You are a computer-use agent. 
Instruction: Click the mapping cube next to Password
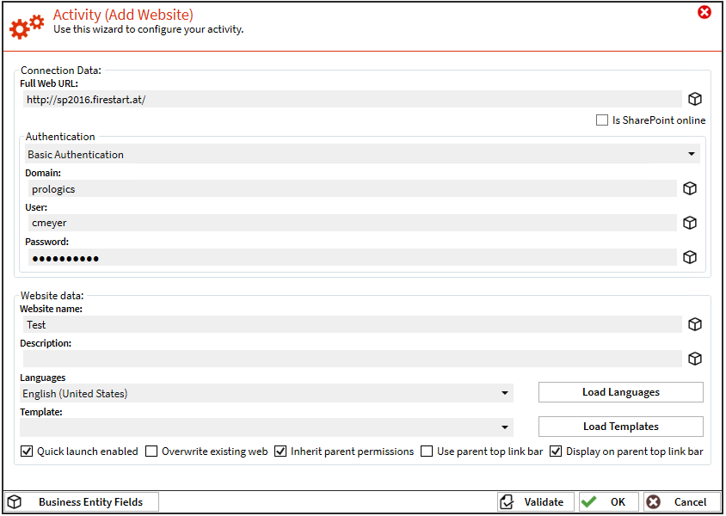click(690, 256)
